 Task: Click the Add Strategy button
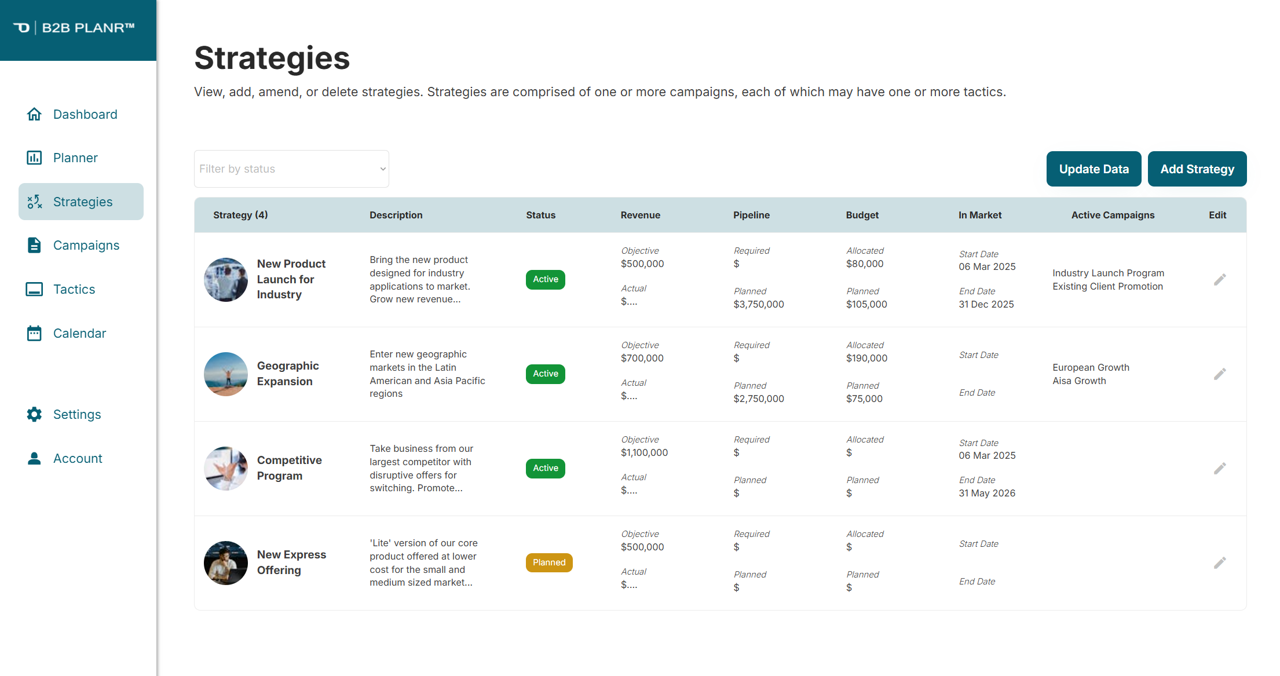coord(1197,169)
